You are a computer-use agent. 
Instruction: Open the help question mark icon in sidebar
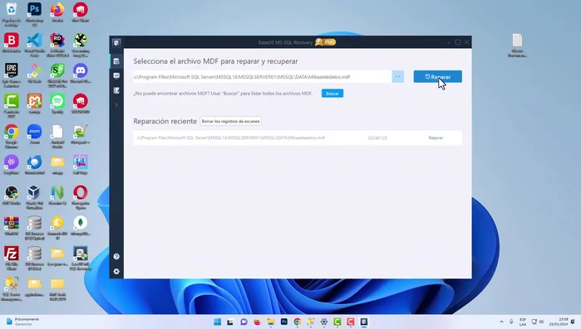(x=116, y=256)
